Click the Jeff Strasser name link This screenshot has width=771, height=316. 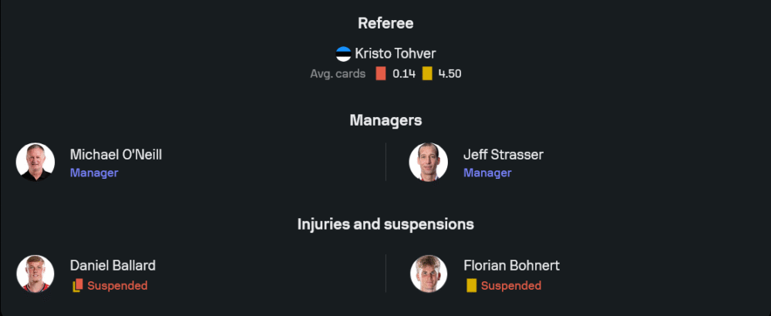(503, 154)
